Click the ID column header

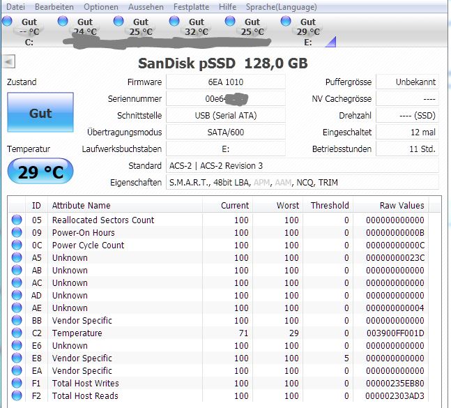[x=36, y=206]
